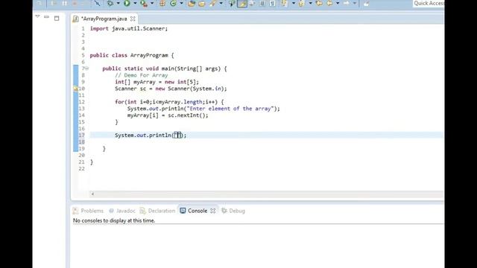477x268 pixels.
Task: Click 'System.out.println' on line 17
Action: 143,135
